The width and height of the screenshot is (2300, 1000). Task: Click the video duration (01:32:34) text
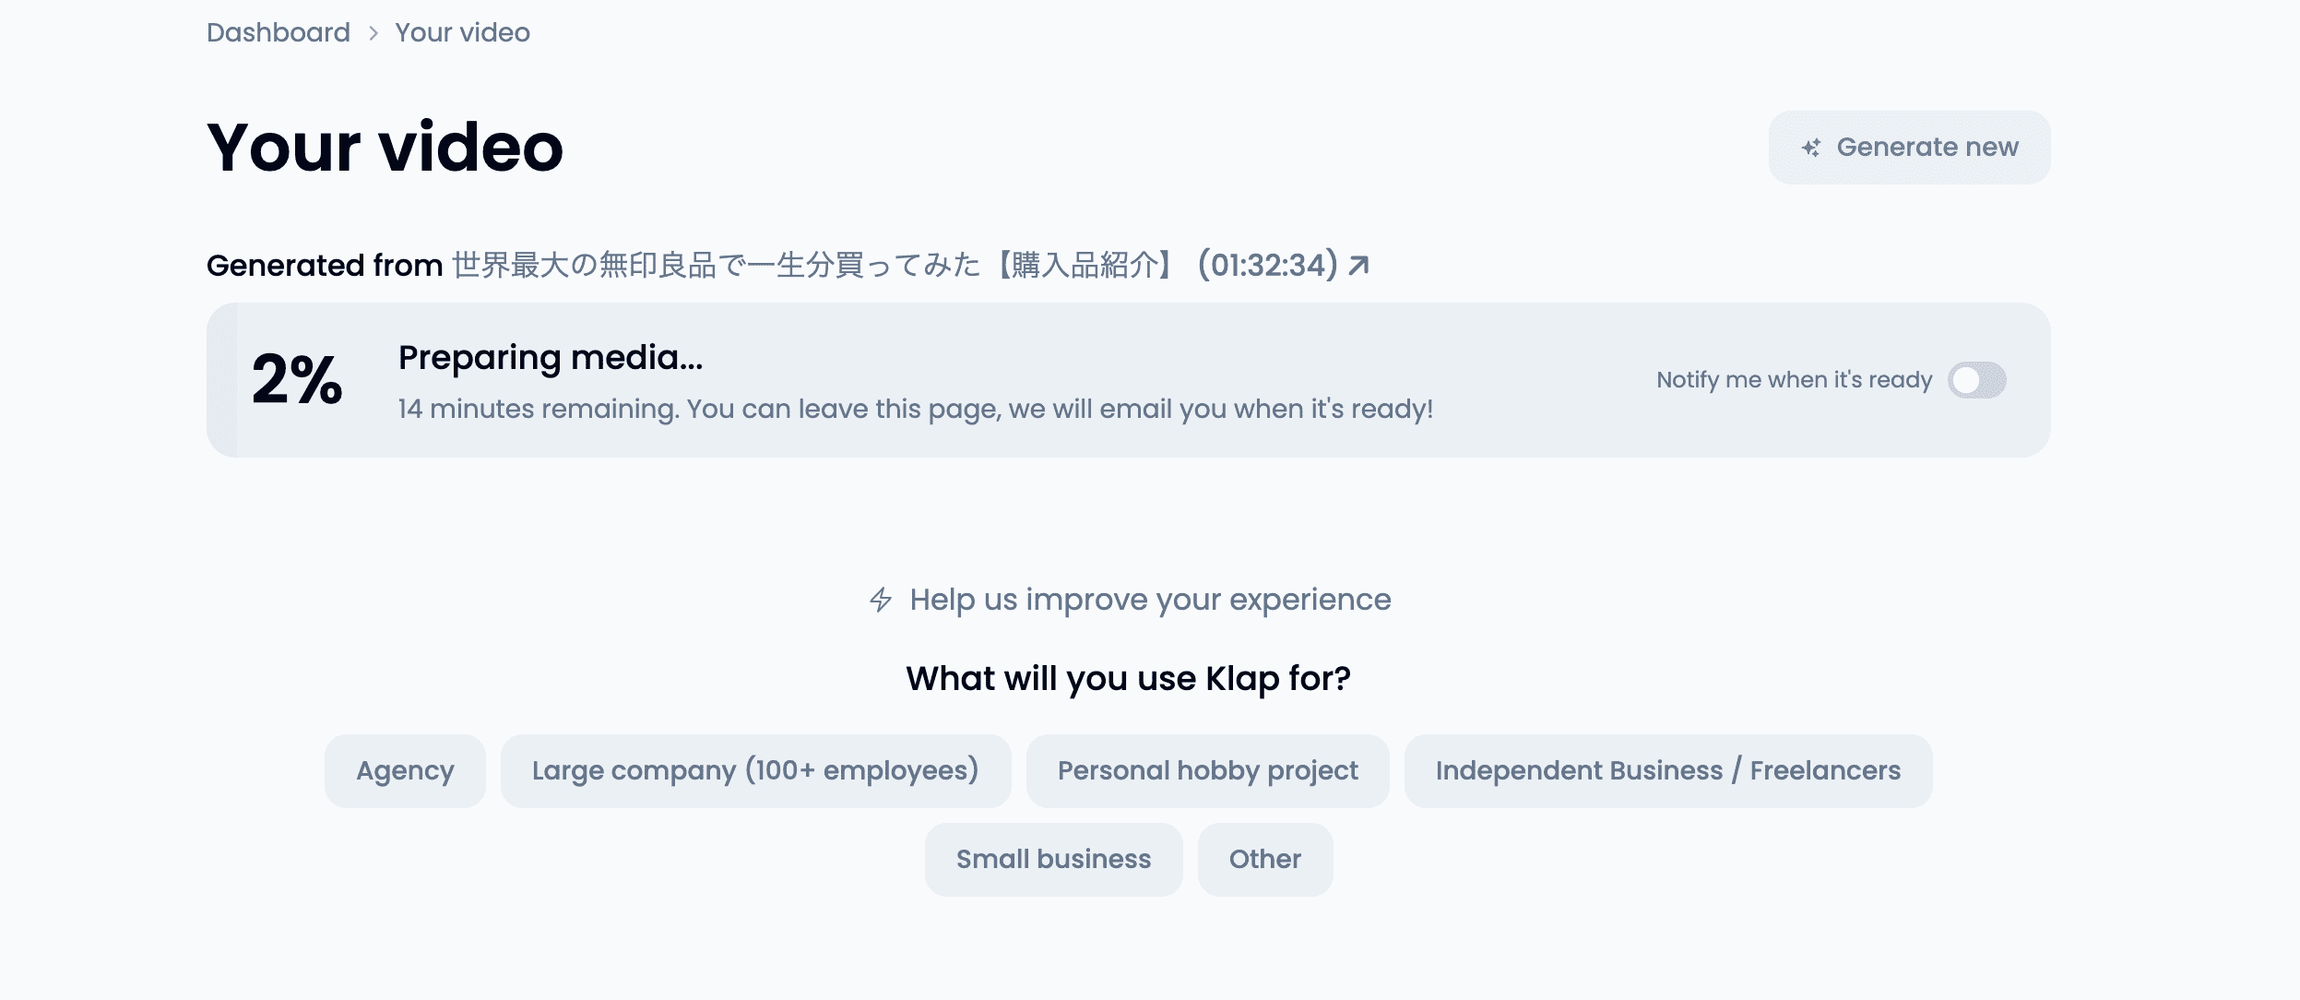tap(1267, 266)
